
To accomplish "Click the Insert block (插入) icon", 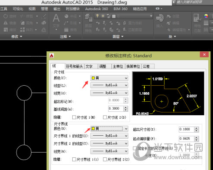I will (x=159, y=18).
